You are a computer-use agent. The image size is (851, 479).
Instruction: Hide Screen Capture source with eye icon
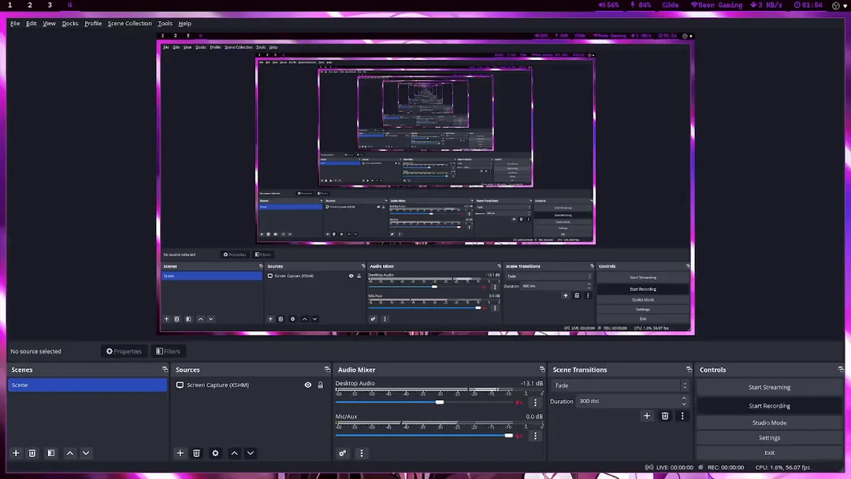click(308, 385)
